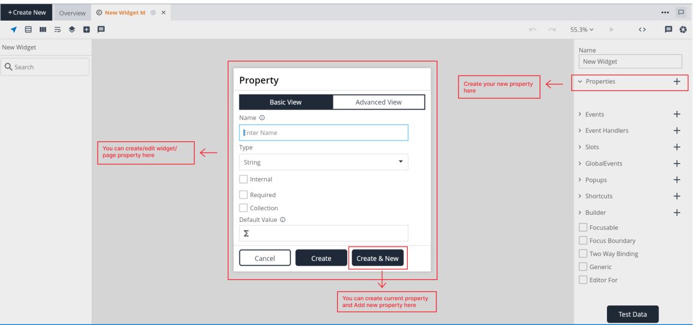Click plus icon next to Builder
Viewport: 693px width, 325px height.
click(677, 213)
